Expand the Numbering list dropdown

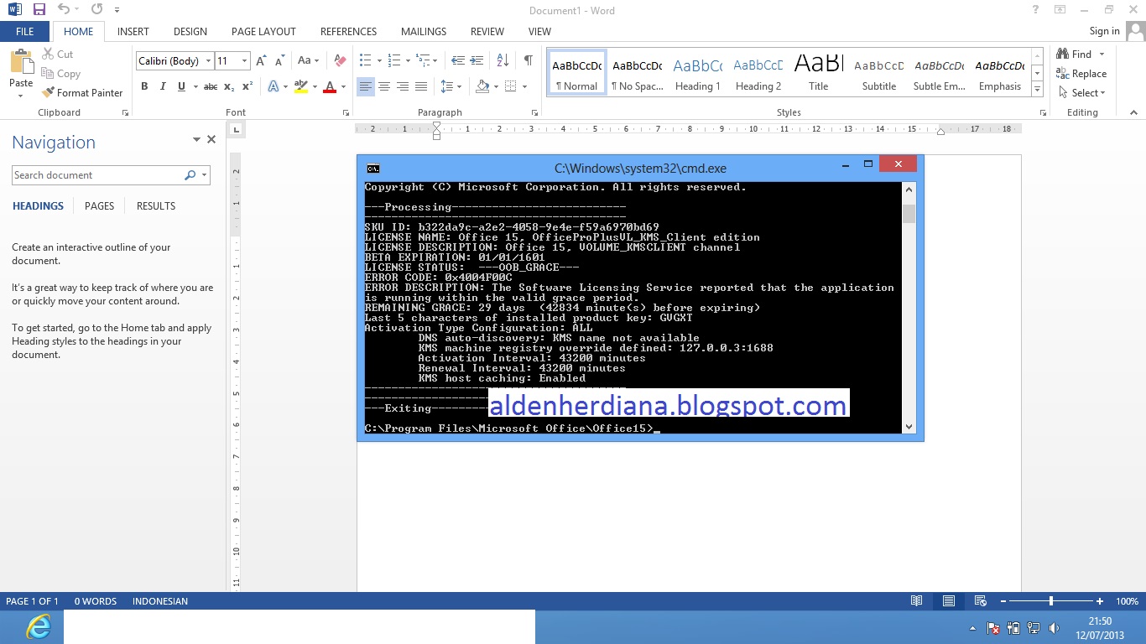click(408, 60)
